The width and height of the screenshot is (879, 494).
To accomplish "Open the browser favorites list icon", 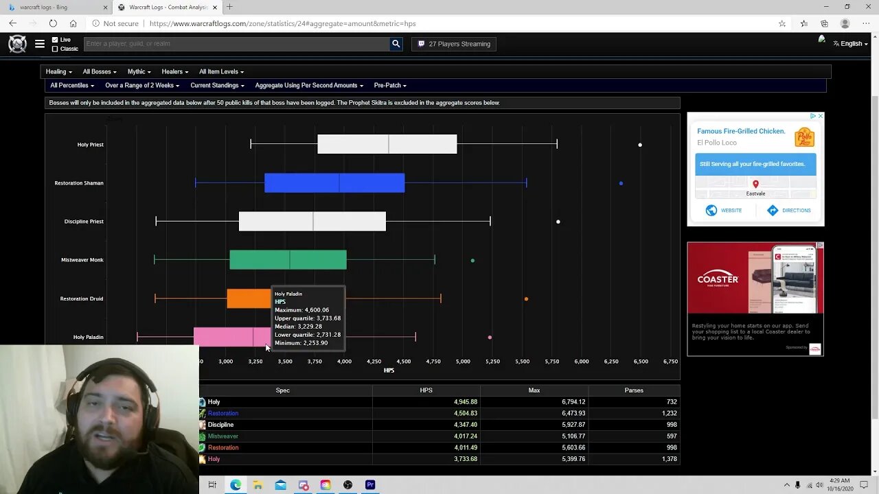I will (x=804, y=23).
